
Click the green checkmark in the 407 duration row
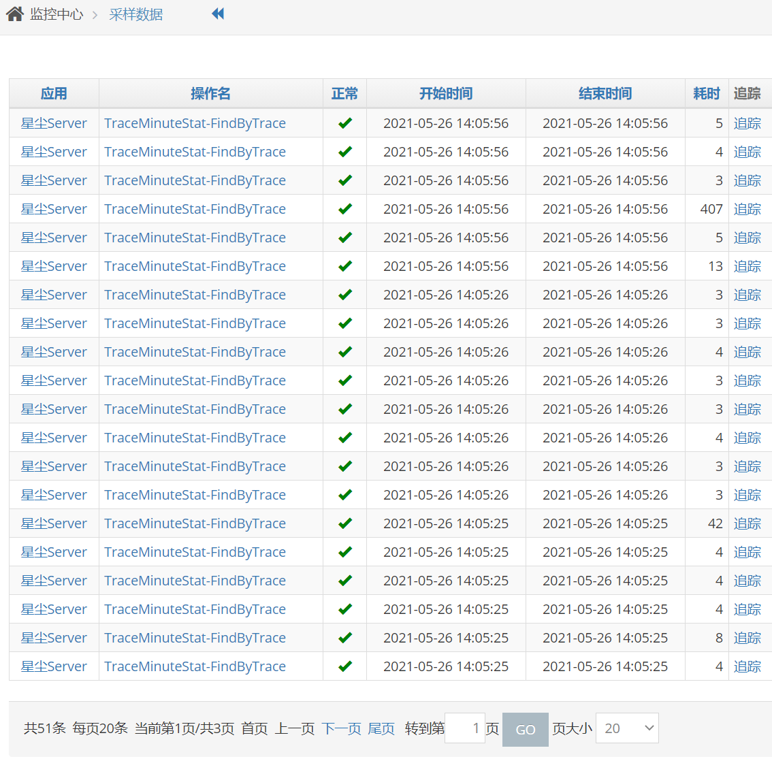345,209
